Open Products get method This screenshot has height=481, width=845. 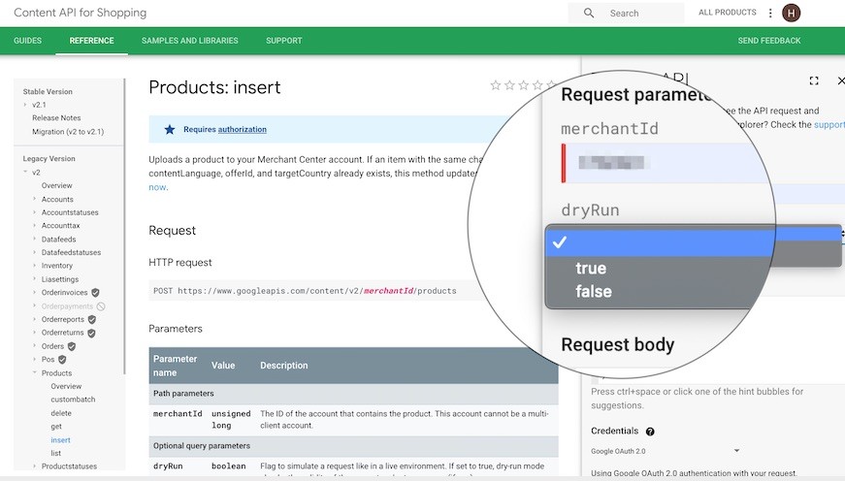56,426
